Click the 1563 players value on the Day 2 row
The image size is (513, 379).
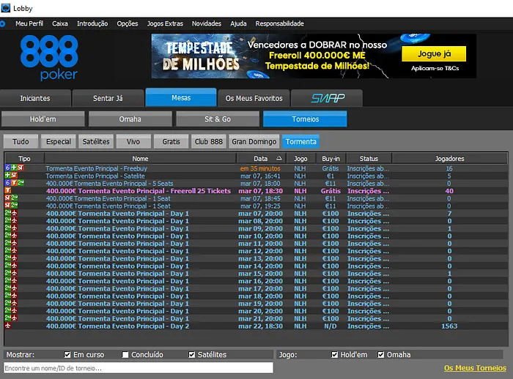click(449, 326)
